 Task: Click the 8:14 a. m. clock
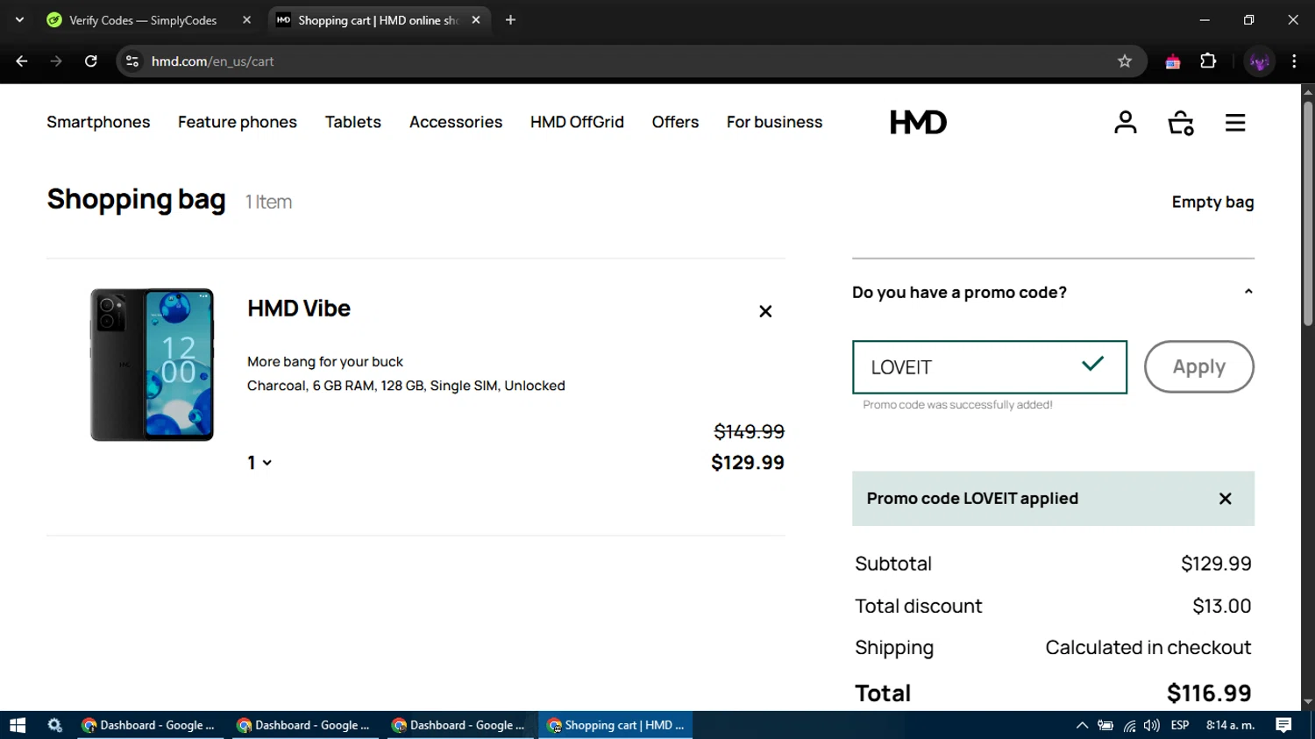1231,725
